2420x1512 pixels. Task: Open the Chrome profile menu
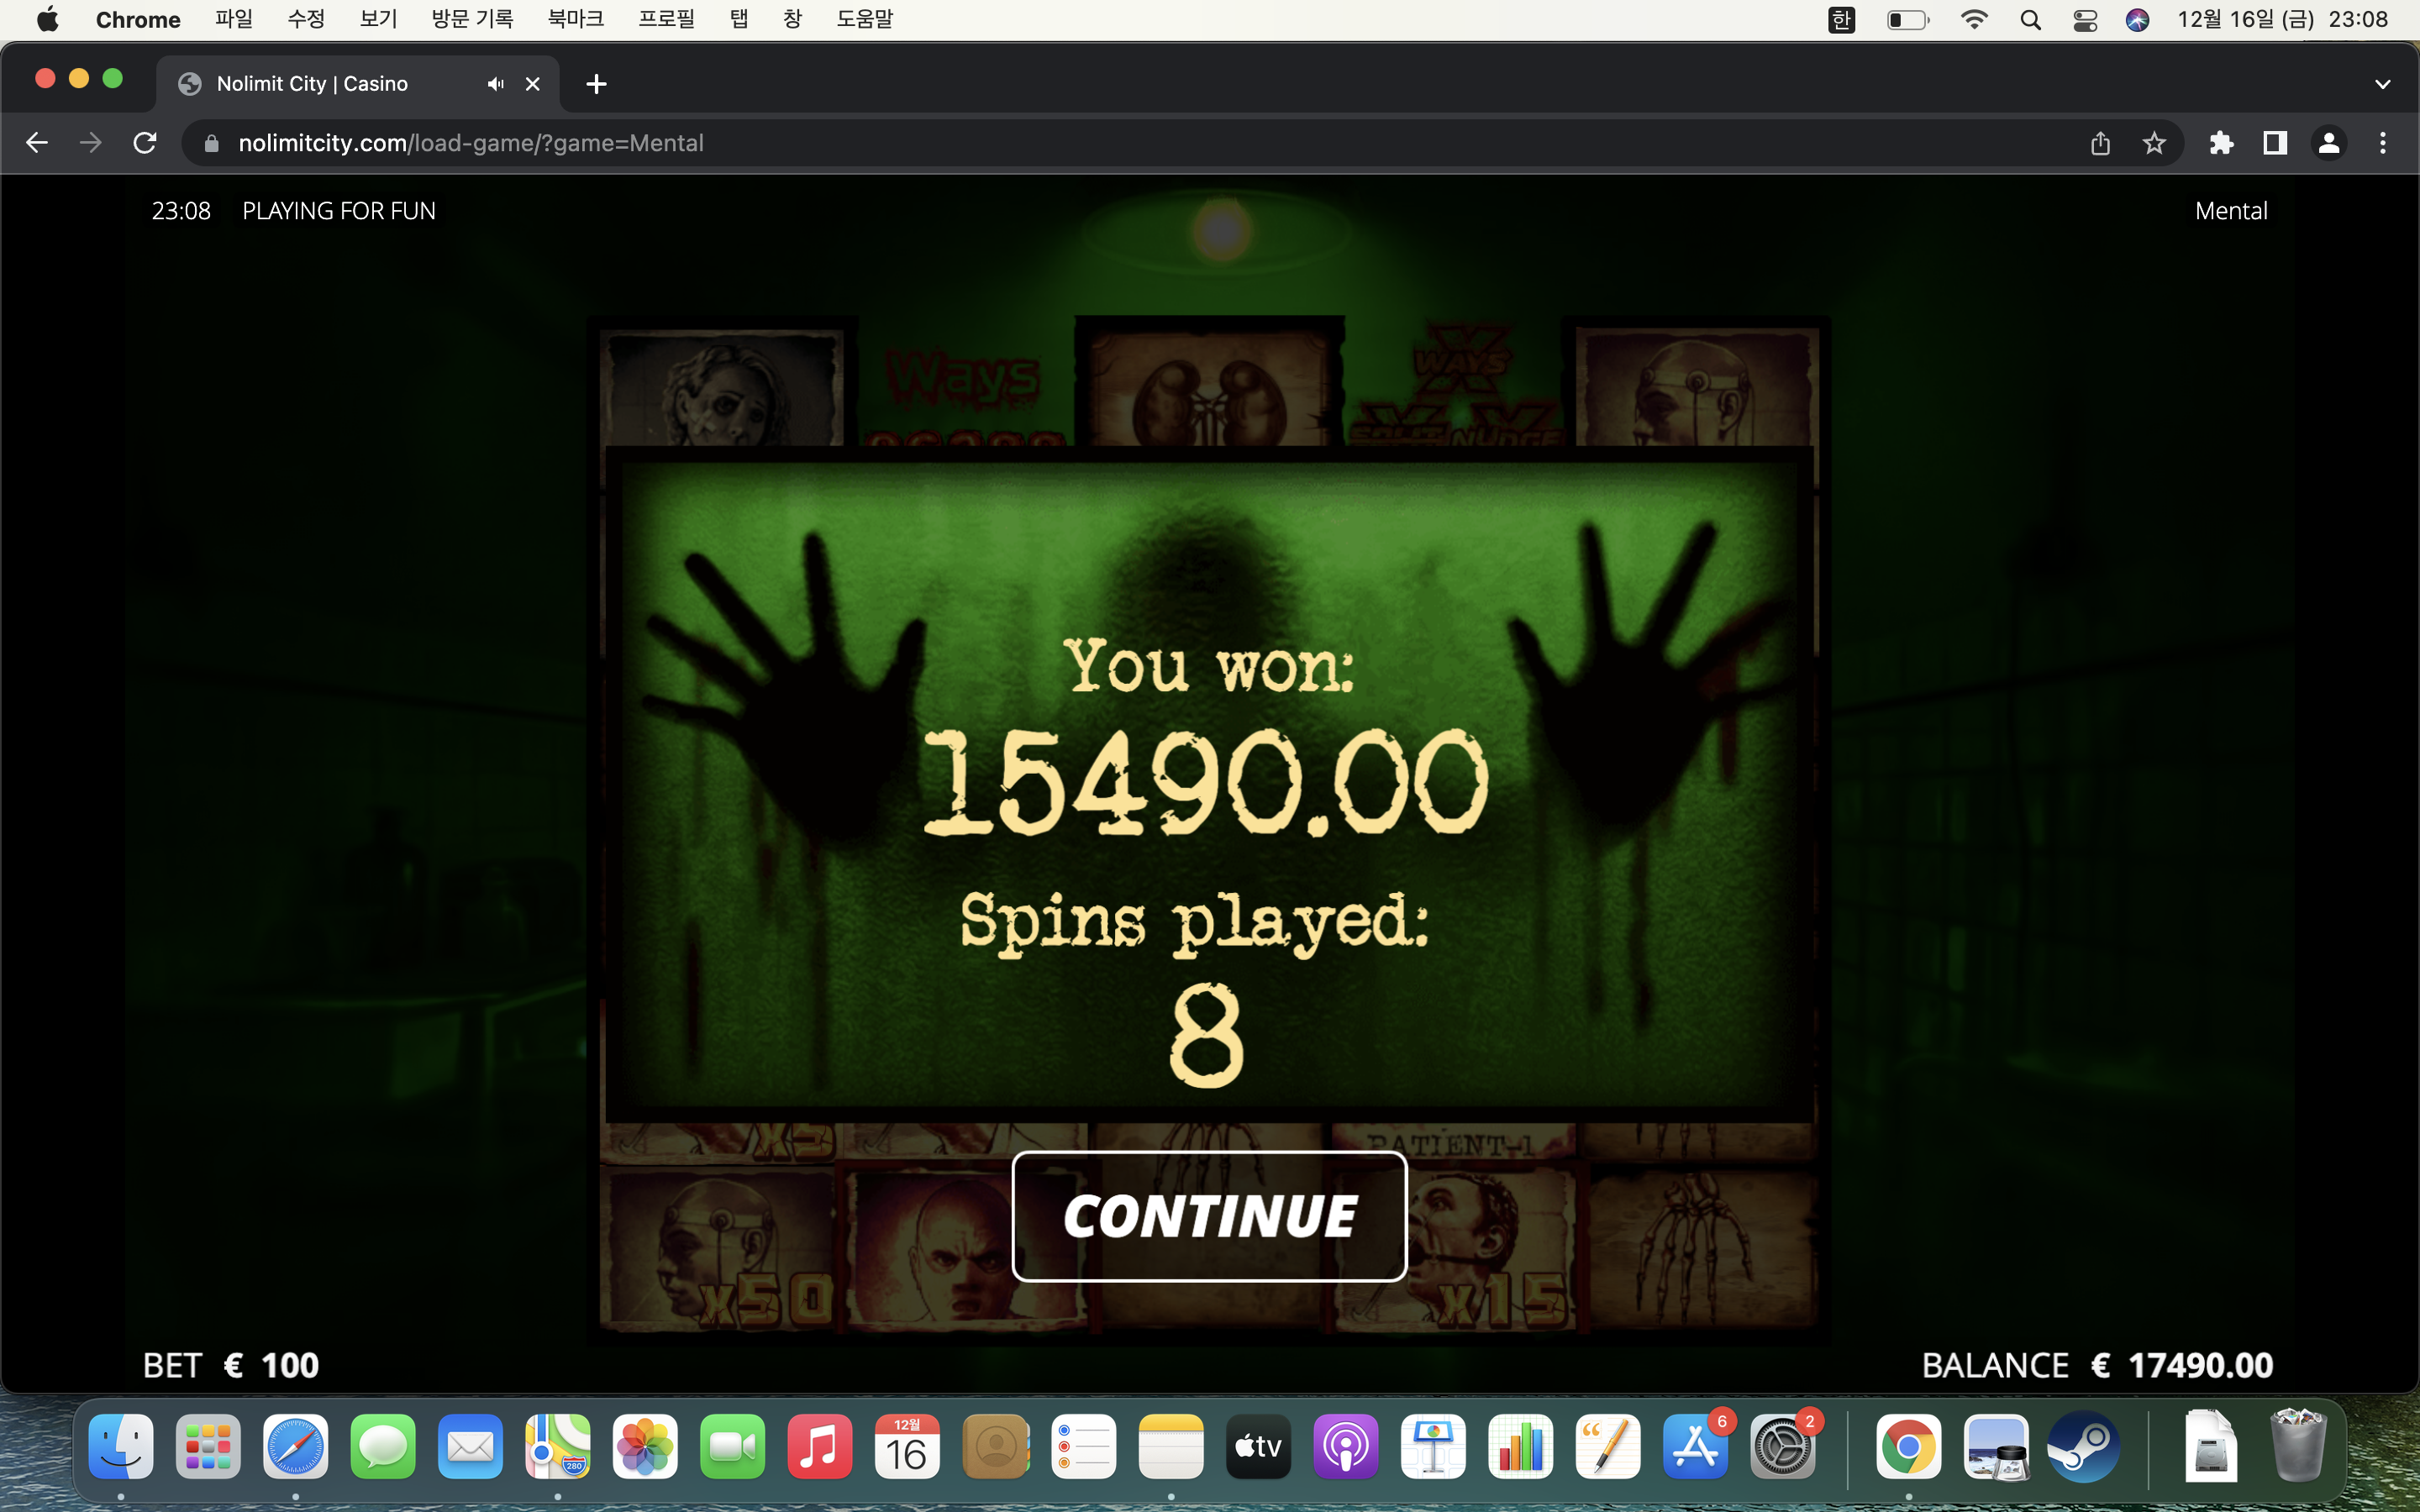[x=2329, y=143]
